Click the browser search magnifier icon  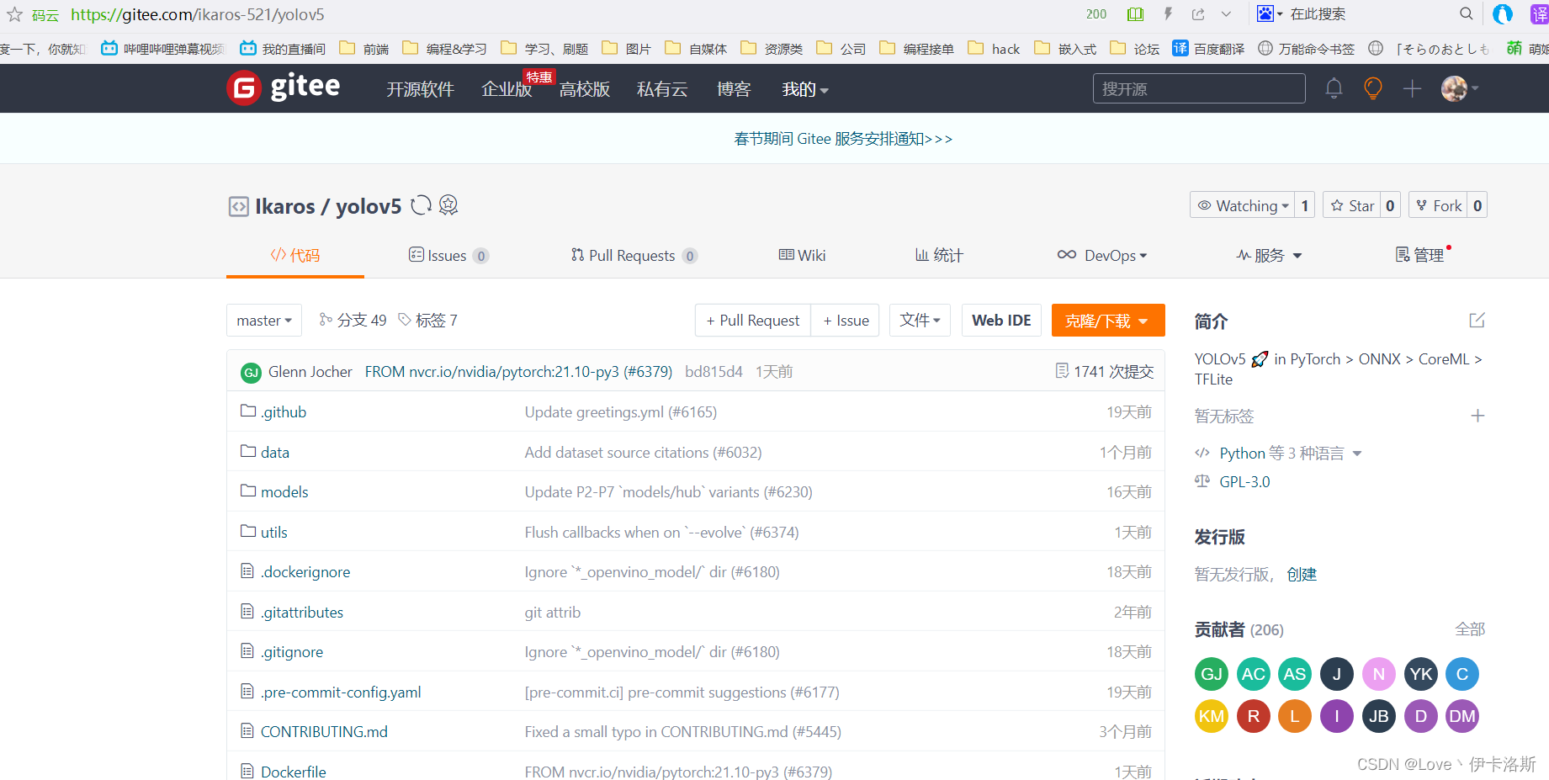[1467, 13]
